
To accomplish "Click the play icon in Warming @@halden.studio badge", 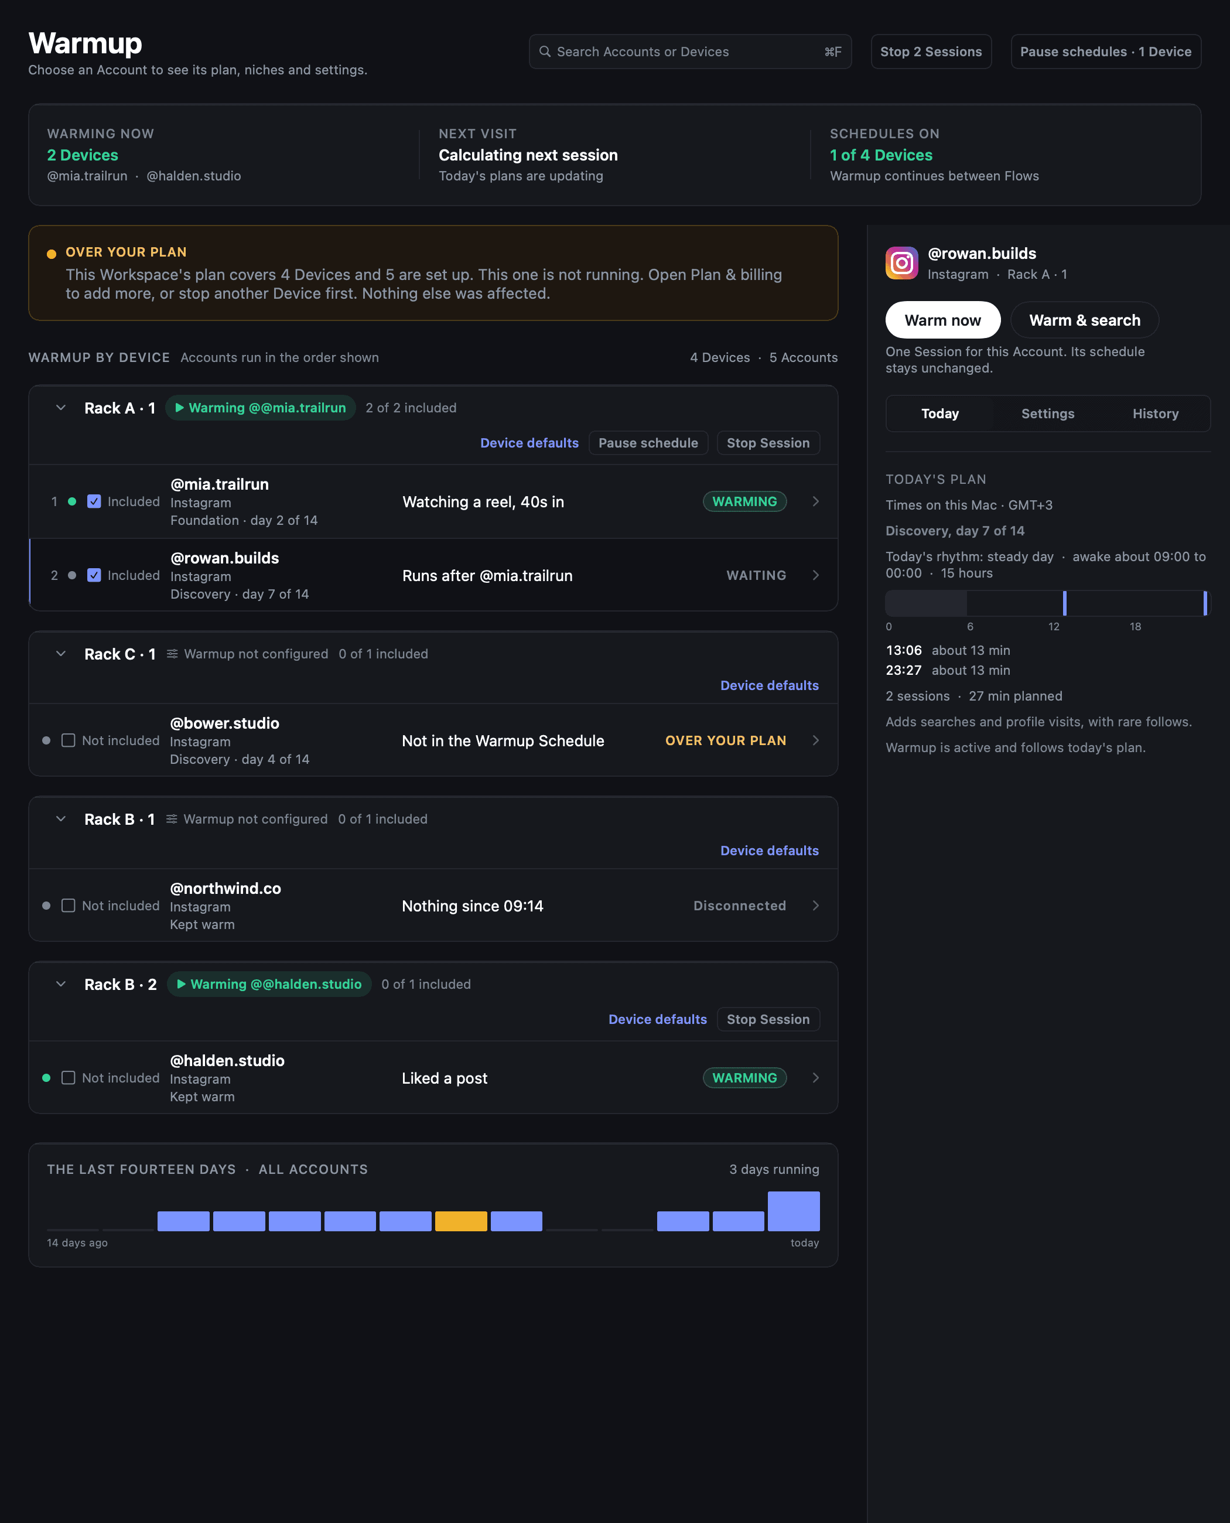I will (182, 984).
